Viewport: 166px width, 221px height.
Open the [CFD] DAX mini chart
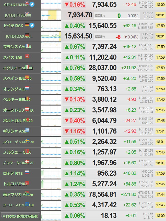click(51, 36)
